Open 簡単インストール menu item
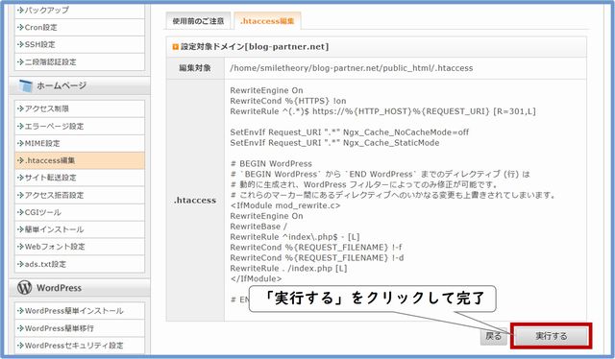 pyautogui.click(x=80, y=229)
